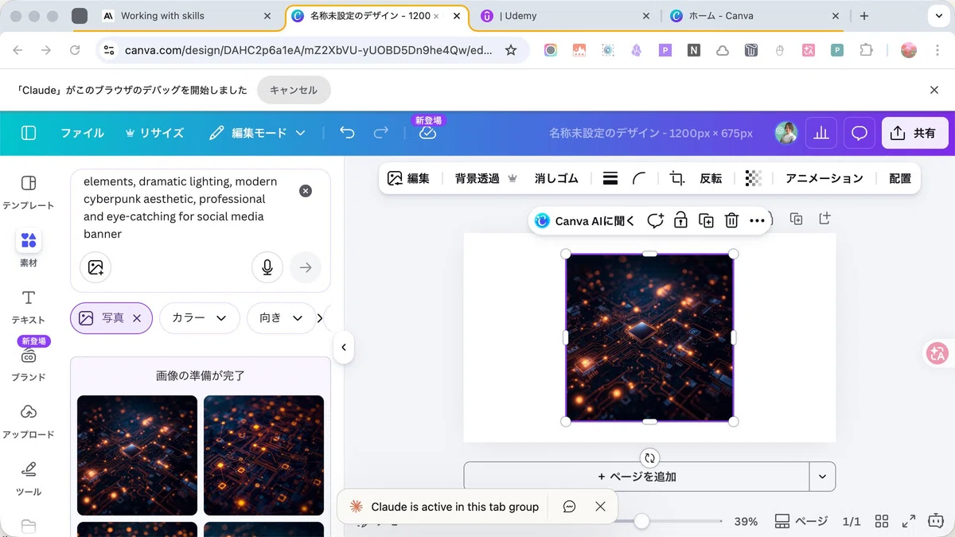Open the ツール (Tools) sidebar panel

tap(29, 478)
